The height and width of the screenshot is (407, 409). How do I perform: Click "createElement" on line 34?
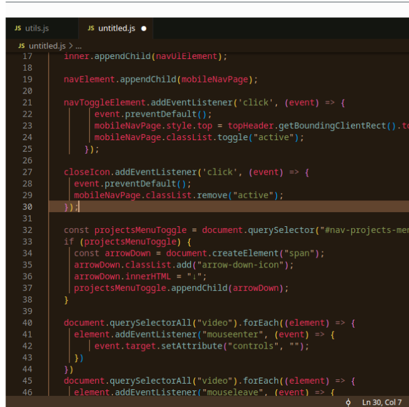click(x=246, y=253)
